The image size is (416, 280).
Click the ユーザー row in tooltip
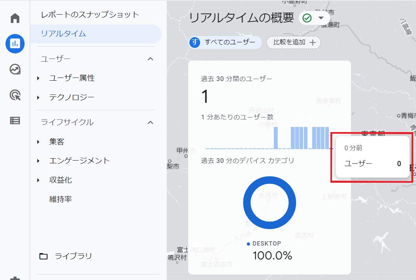click(x=373, y=164)
